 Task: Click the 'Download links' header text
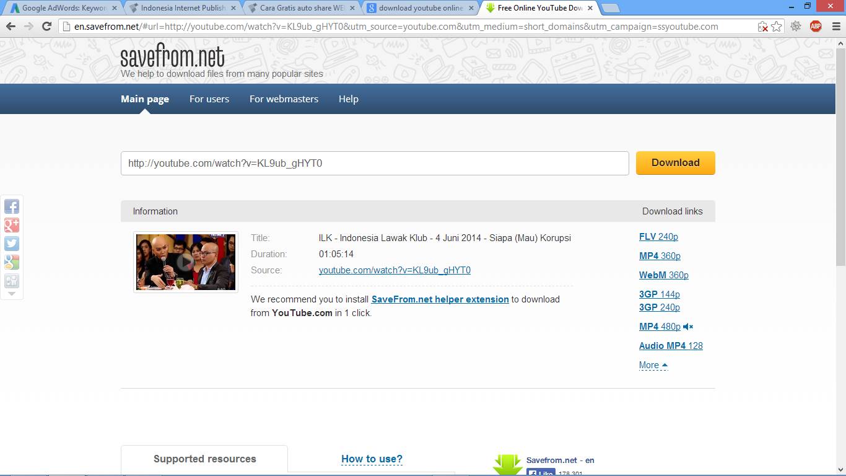(673, 211)
